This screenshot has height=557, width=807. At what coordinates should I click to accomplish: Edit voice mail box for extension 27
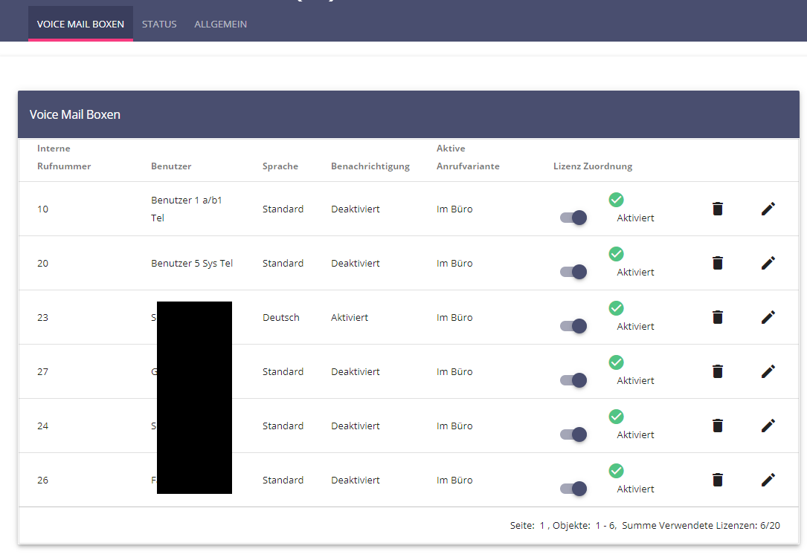tap(768, 371)
